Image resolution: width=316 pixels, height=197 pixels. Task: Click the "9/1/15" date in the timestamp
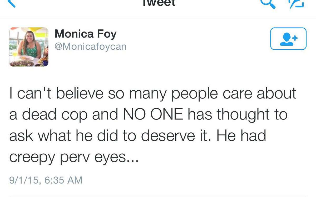pos(24,180)
